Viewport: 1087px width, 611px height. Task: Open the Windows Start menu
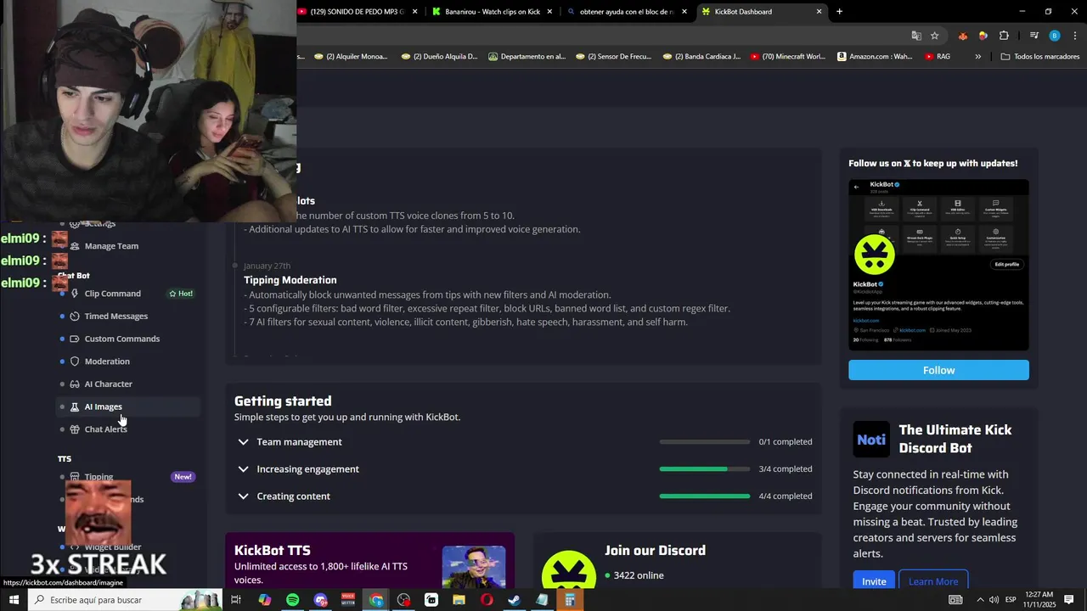pos(14,600)
